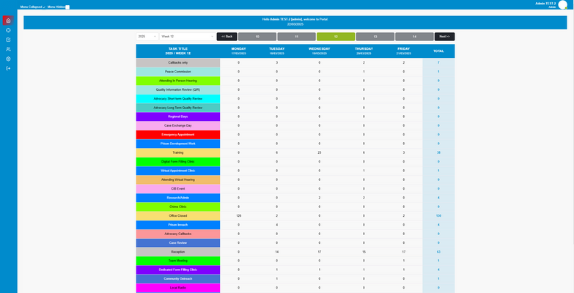The image size is (574, 293).
Task: Select the Team Meeting task label
Action: pos(178,261)
